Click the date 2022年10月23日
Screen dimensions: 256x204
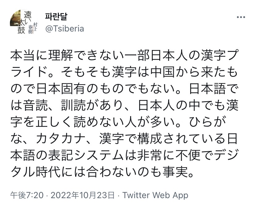[83, 195]
